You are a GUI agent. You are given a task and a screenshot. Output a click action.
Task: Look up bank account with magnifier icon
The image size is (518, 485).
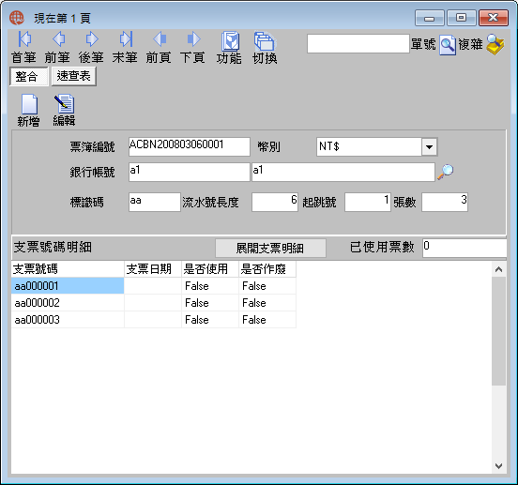(x=446, y=172)
